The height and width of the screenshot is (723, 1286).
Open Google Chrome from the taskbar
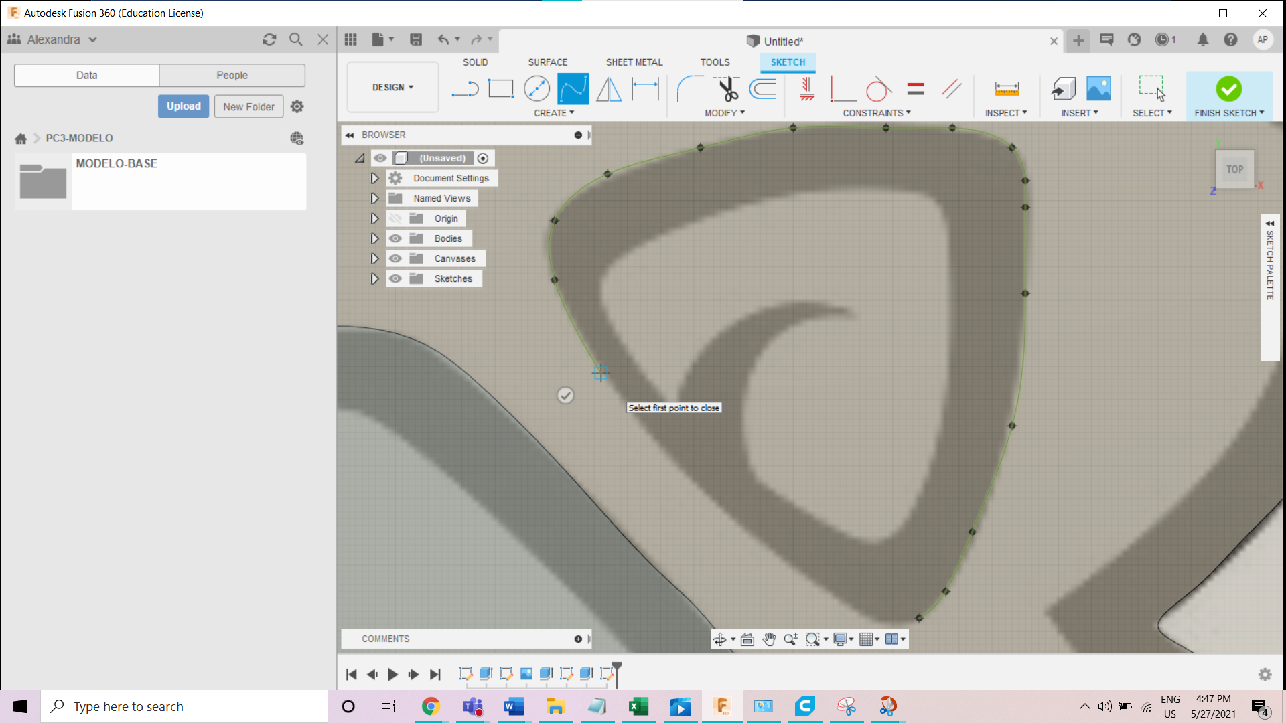[431, 706]
